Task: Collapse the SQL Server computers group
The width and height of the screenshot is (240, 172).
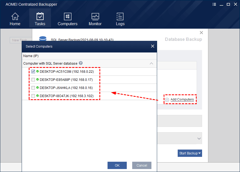Action: tap(151, 63)
